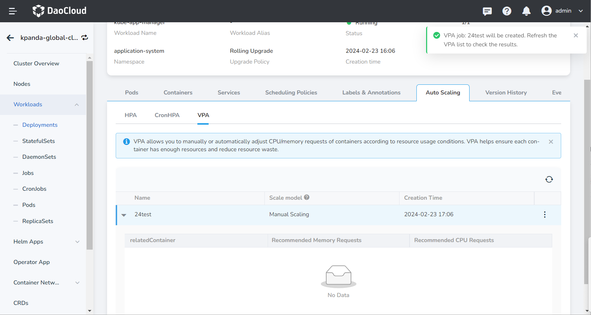
Task: Click the help question mark icon
Action: (x=507, y=11)
